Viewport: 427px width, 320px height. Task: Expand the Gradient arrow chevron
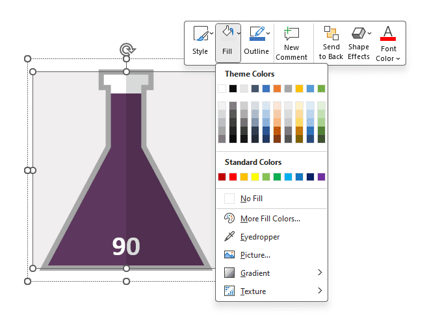coord(320,273)
